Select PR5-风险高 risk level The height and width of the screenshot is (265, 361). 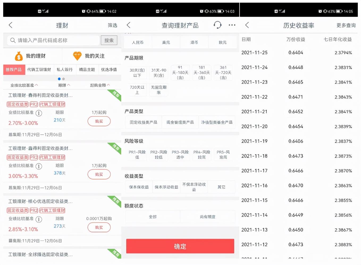point(223,155)
